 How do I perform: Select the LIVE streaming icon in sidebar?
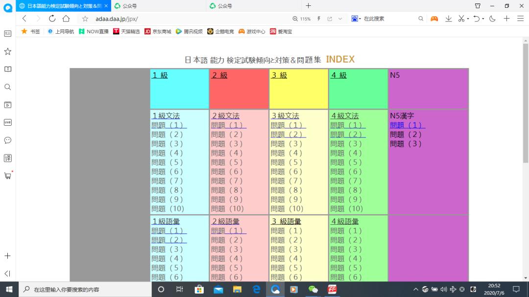point(7,122)
